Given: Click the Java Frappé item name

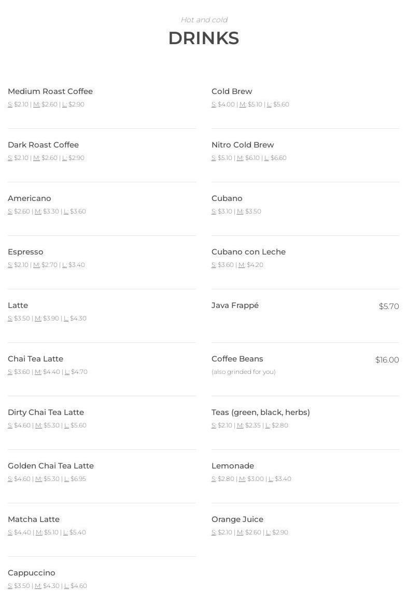Looking at the screenshot, I should 235,305.
